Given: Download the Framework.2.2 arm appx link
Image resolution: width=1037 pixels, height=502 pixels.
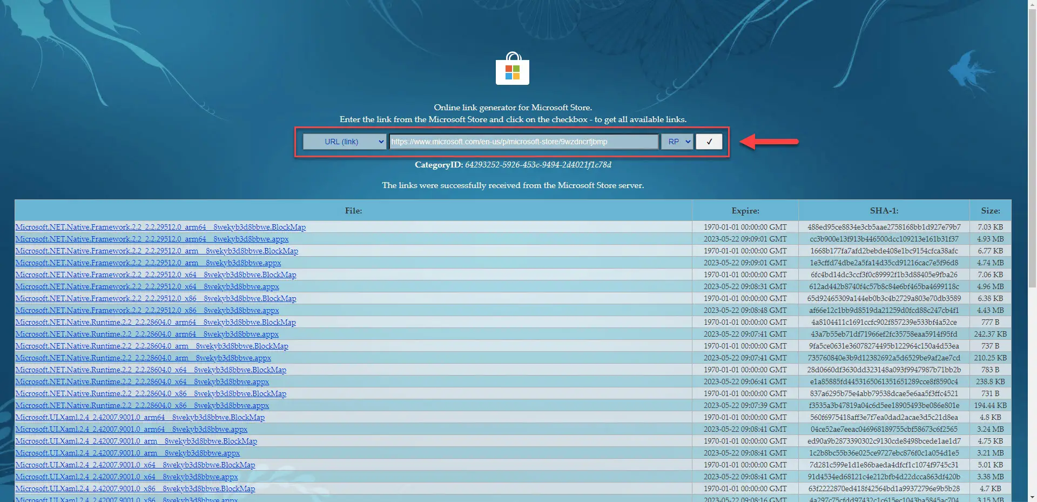Looking at the screenshot, I should (148, 263).
